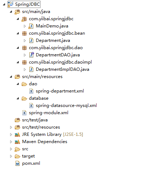Select spring-datasource-mysql.xml file
Screen dimensions: 145x172
(66, 106)
